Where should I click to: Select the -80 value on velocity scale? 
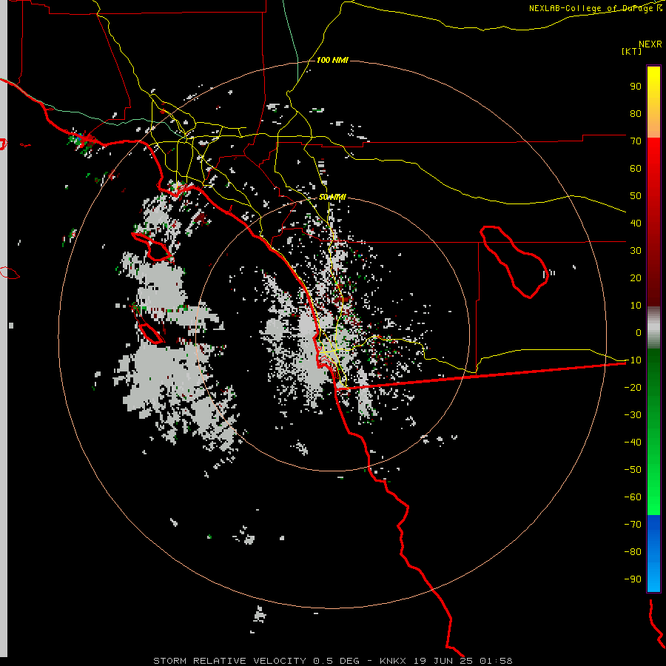click(x=633, y=552)
